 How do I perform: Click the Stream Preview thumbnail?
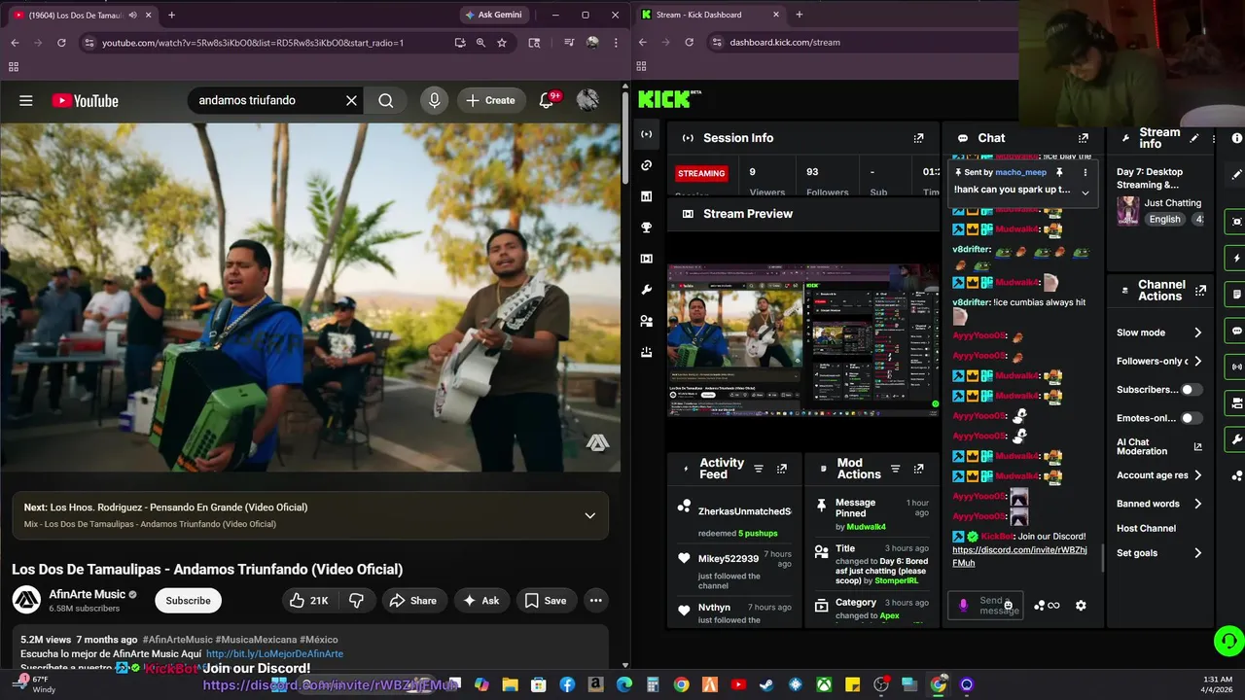tap(803, 339)
